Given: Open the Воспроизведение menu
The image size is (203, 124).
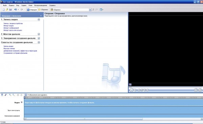Looking at the screenshot, I should (41, 5).
